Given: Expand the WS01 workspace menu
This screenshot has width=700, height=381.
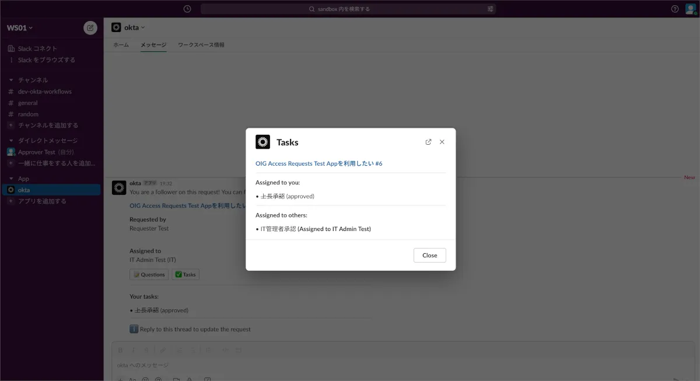Looking at the screenshot, I should coord(20,27).
